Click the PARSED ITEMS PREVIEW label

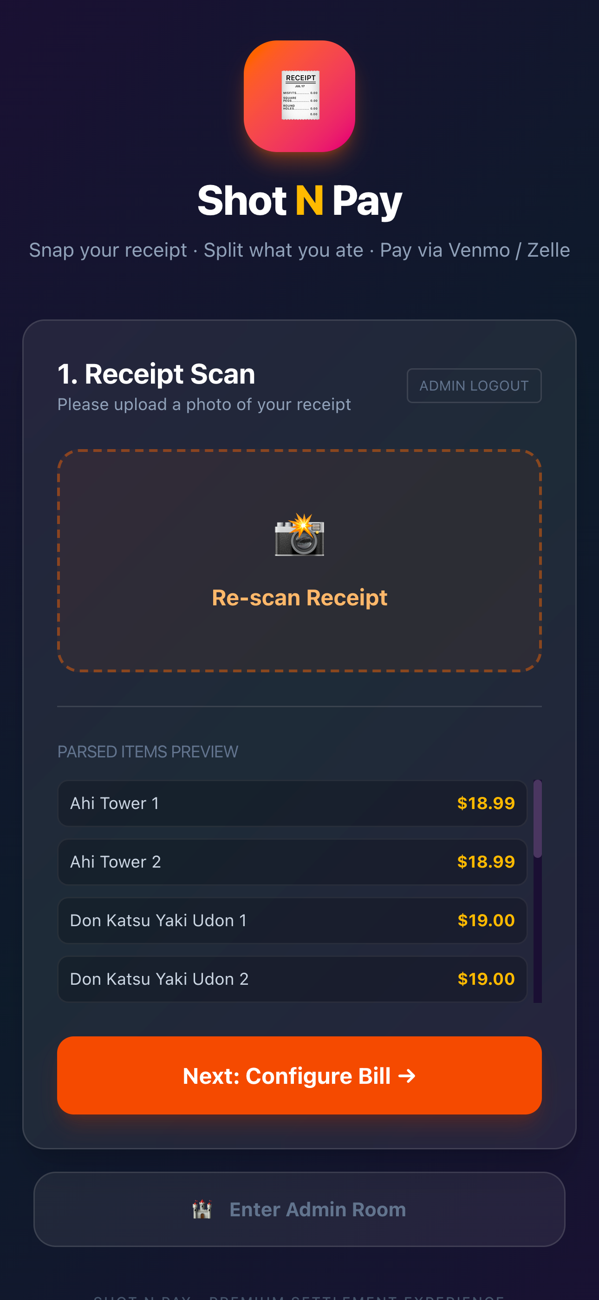coord(148,751)
